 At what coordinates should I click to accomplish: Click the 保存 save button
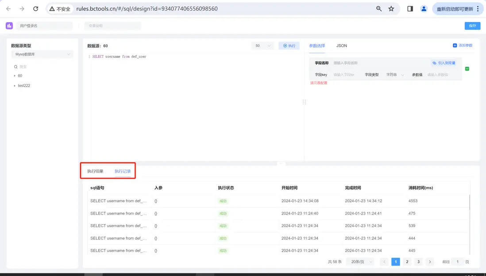click(472, 26)
